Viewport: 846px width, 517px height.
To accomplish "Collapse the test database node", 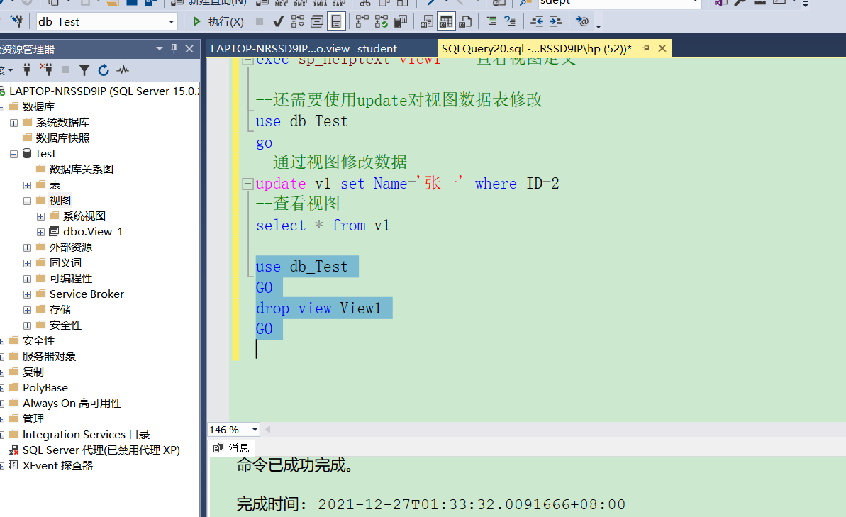I will point(14,154).
